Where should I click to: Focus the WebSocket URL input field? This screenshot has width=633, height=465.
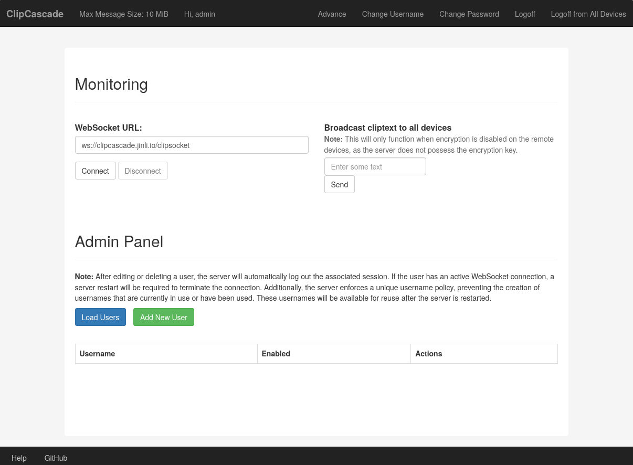coord(192,145)
